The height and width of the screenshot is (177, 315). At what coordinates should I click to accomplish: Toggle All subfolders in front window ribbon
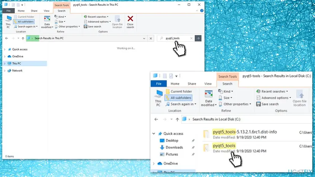click(x=178, y=98)
